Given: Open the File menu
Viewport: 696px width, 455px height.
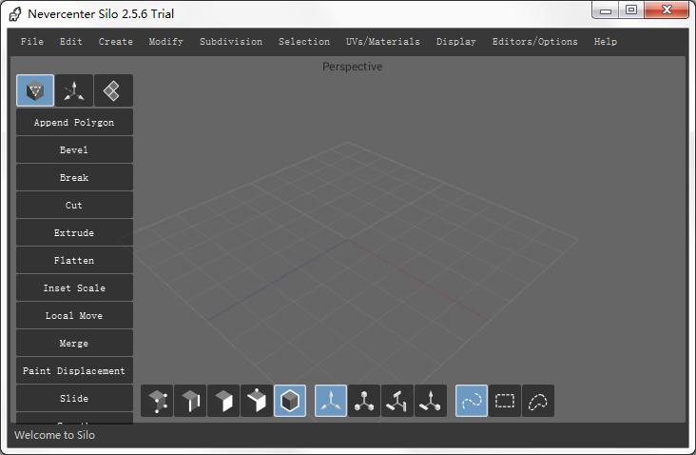Looking at the screenshot, I should [32, 41].
